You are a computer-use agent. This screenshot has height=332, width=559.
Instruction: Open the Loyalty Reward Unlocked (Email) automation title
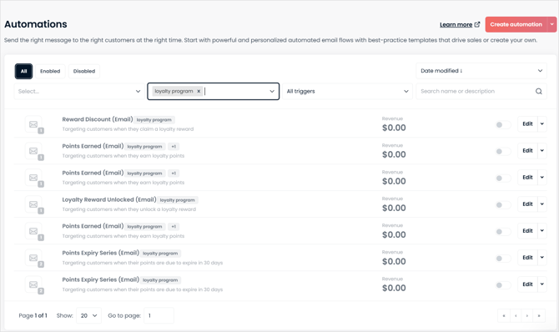point(109,199)
